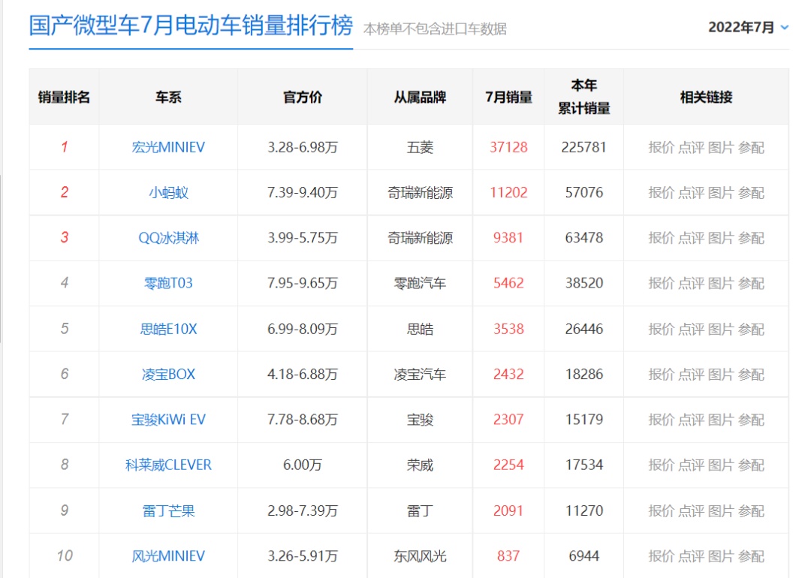This screenshot has width=811, height=578.
Task: Select the 东风风光 brand cell
Action: click(x=420, y=555)
